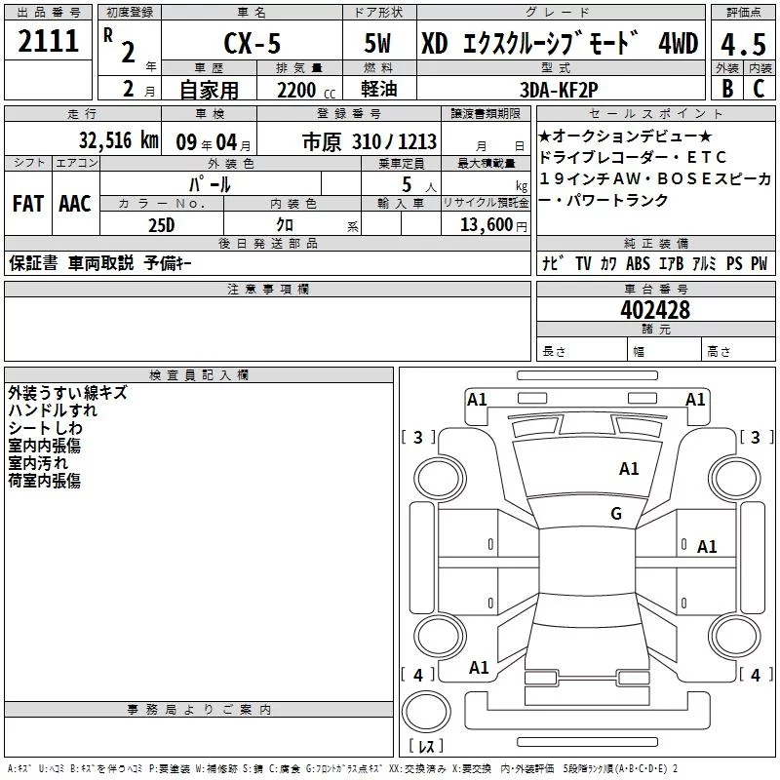
Task: Click inspector note 荷室内張傷
Action: click(x=44, y=481)
